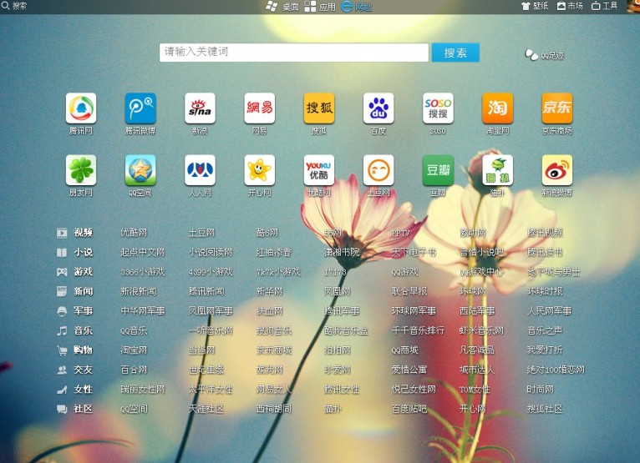
Task: Click the magnifier 搜索 icon in top bar
Action: pyautogui.click(x=5, y=6)
